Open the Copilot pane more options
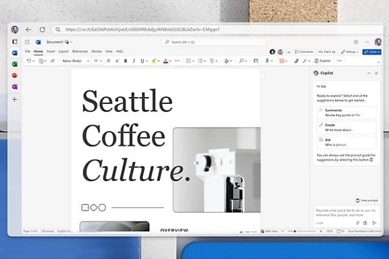 369,73
